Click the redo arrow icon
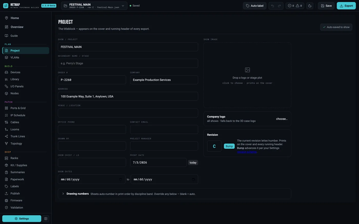 279,6
